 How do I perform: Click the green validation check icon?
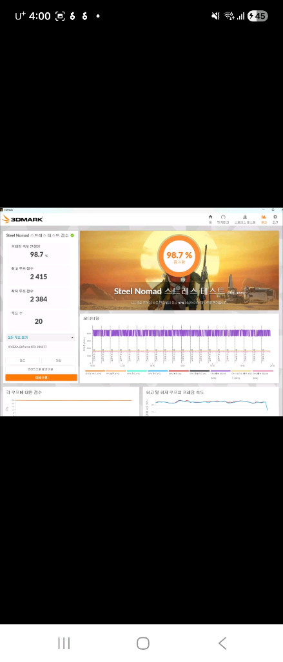72,235
